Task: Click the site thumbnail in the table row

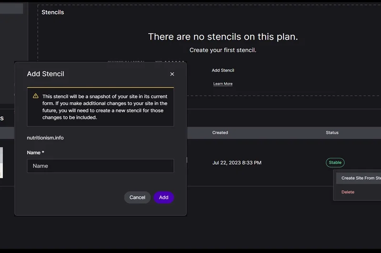Action: click(x=1, y=162)
